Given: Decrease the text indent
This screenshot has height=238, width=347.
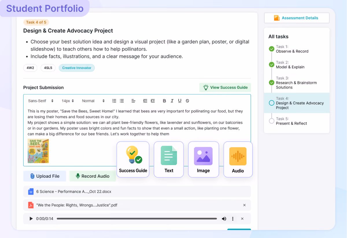Looking at the screenshot, I should tap(145, 101).
